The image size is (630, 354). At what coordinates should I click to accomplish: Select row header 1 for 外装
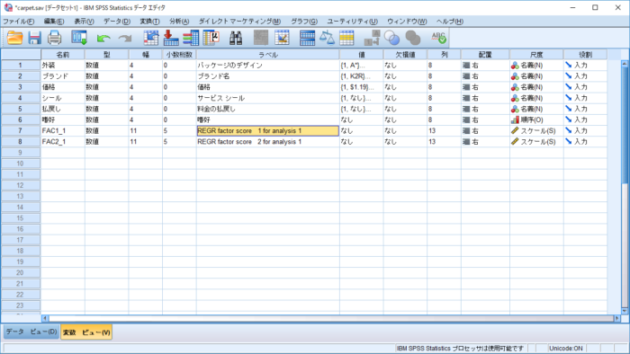click(x=21, y=65)
